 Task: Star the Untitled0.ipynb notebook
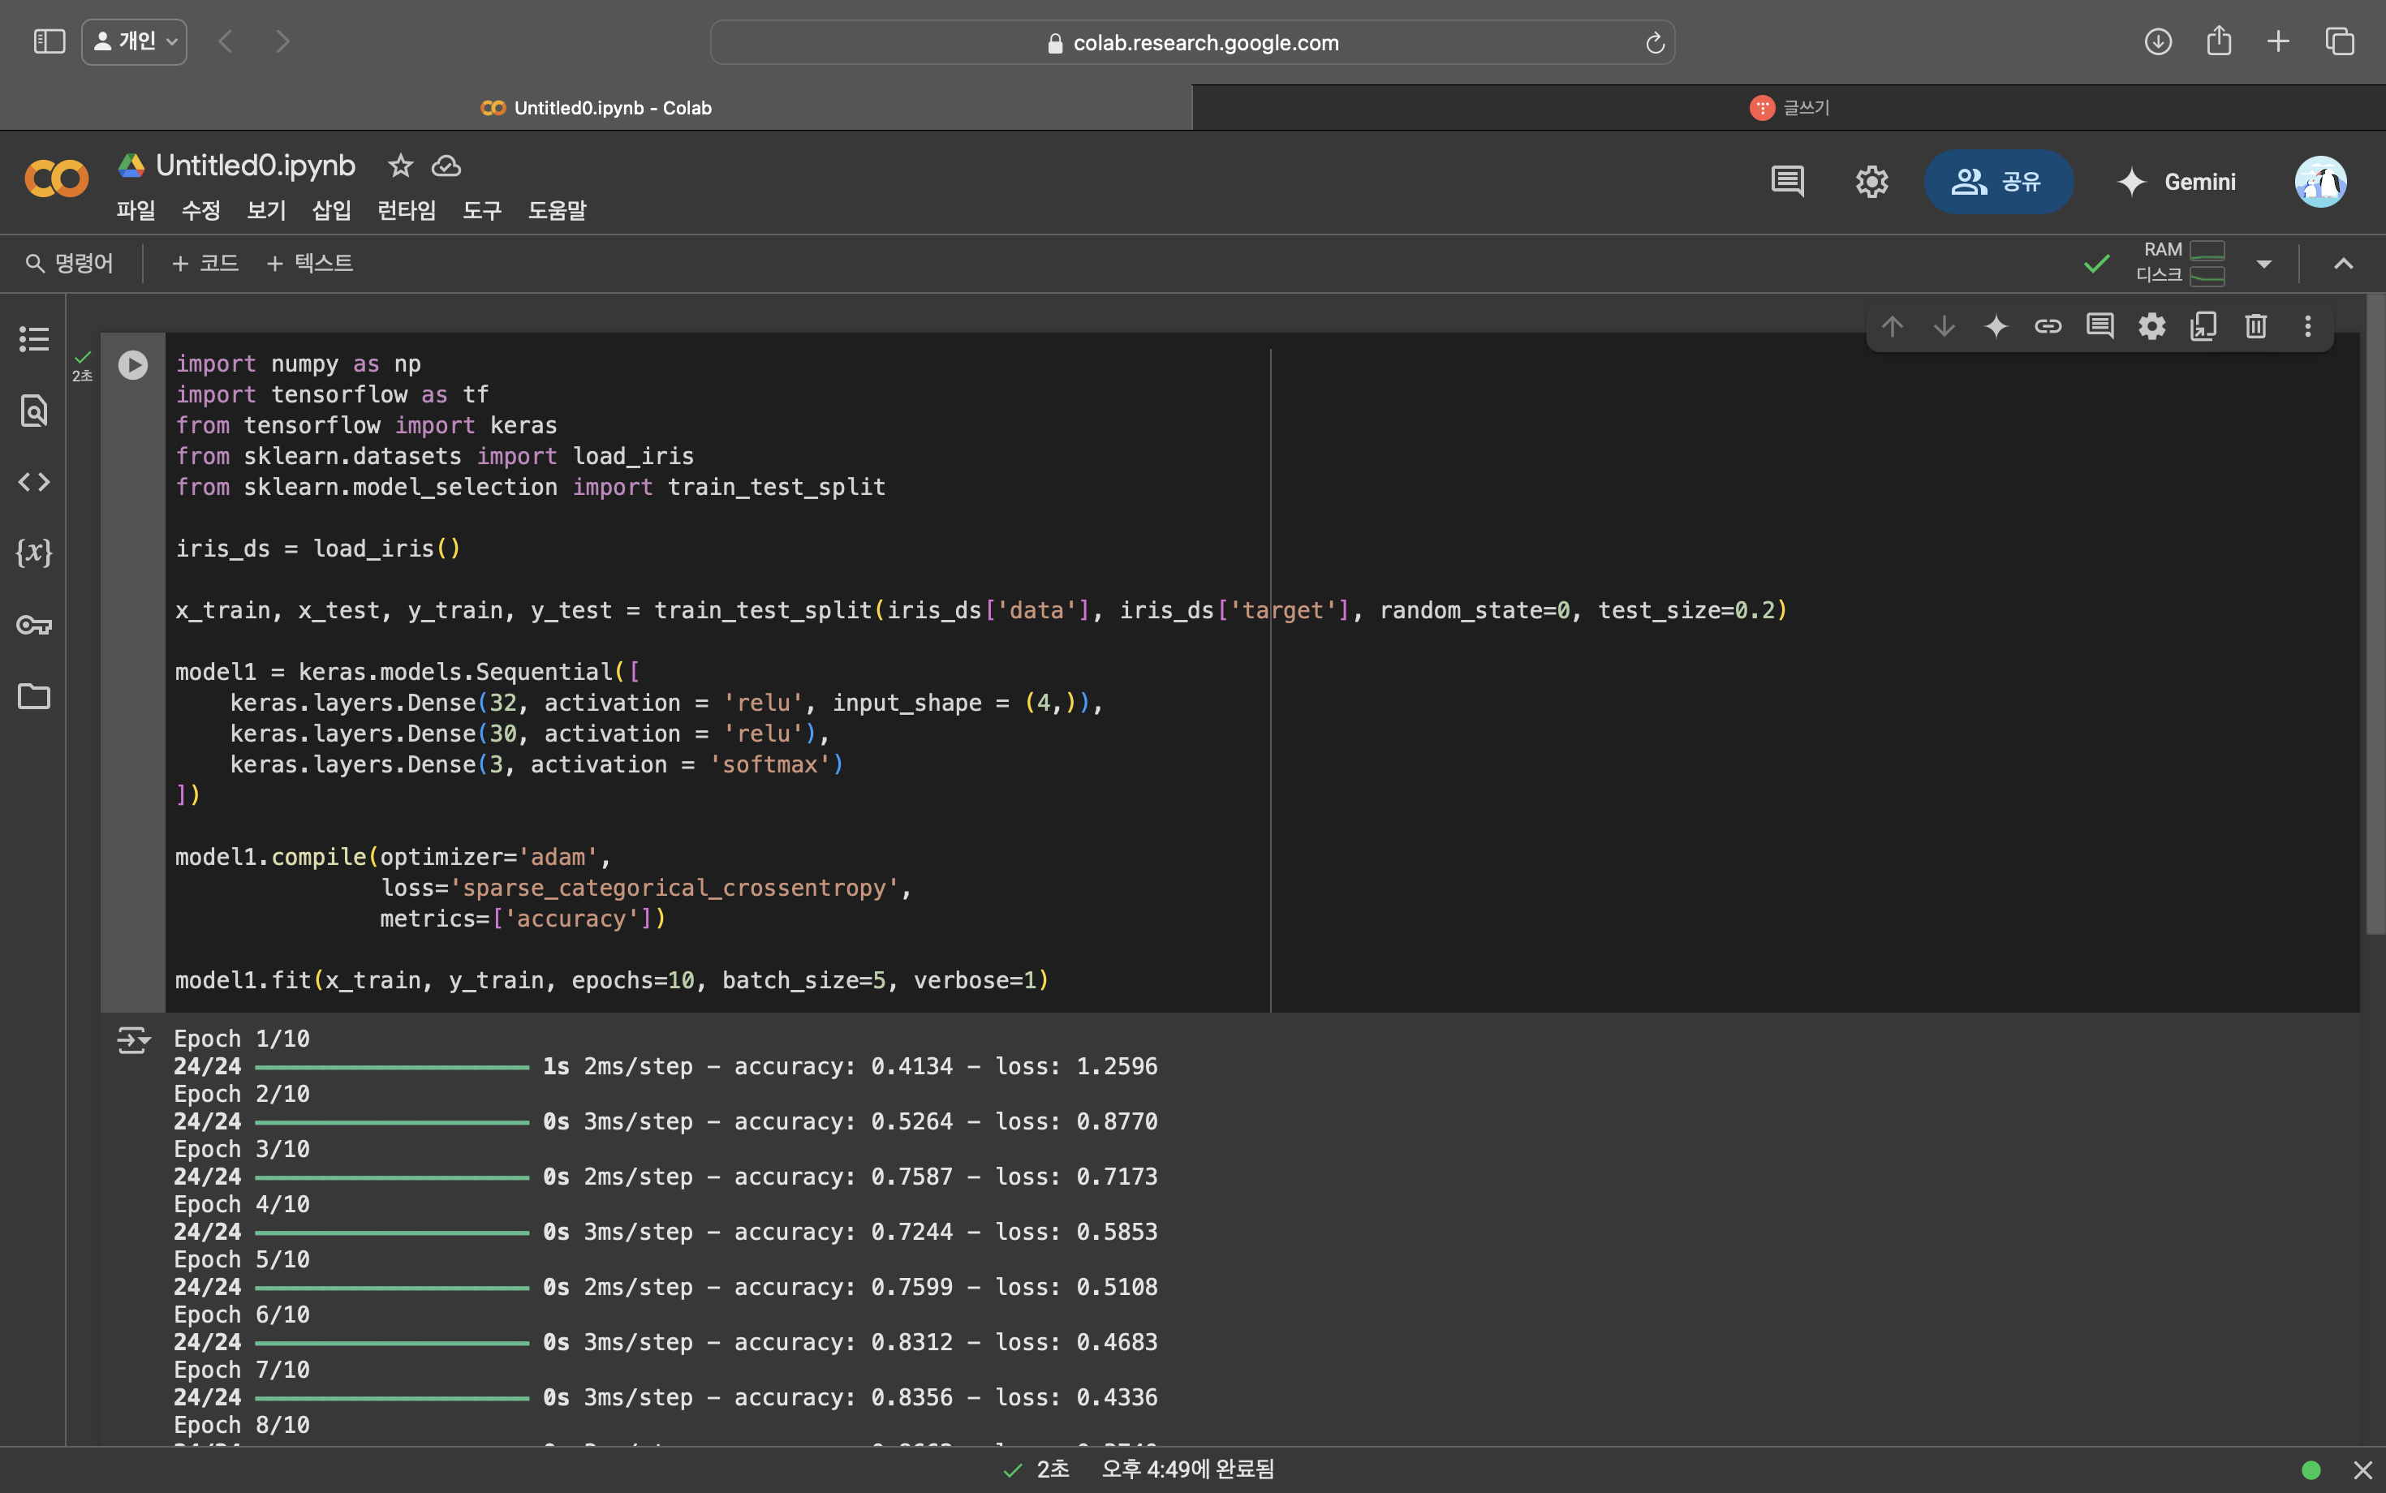tap(400, 166)
